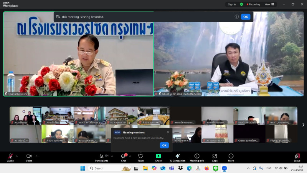This screenshot has height=173, width=307.
Task: Expand the Audio options arrow
Action: 17,156
